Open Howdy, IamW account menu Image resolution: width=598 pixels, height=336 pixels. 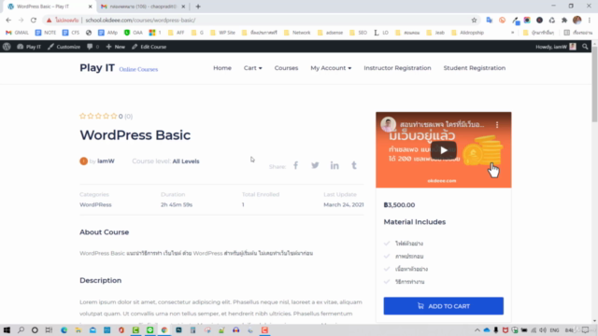point(556,47)
